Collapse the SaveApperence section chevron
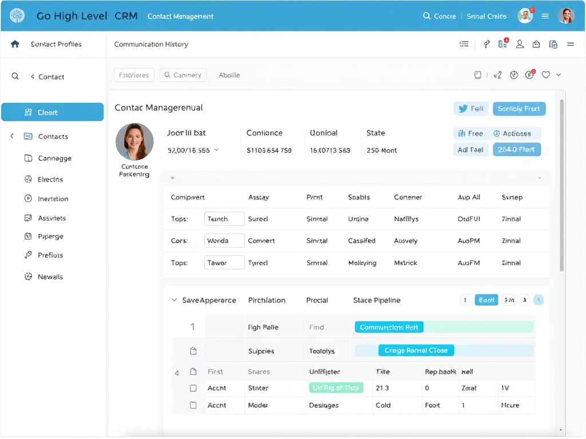586x439 pixels. (174, 300)
